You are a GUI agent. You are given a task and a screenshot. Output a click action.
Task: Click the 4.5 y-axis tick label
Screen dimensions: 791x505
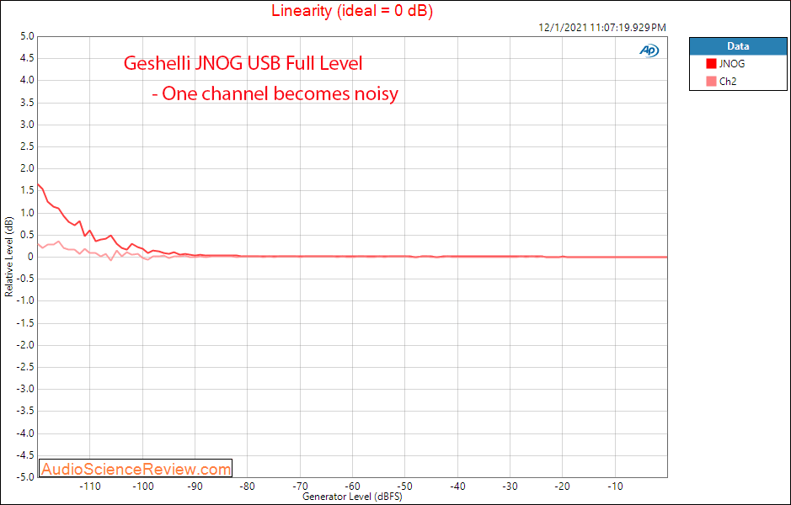[28, 58]
